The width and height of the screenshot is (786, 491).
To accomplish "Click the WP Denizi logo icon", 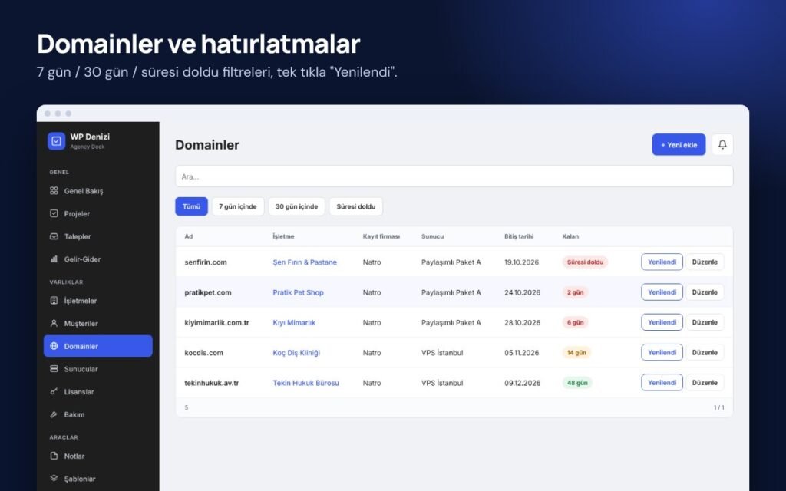I will tap(56, 141).
